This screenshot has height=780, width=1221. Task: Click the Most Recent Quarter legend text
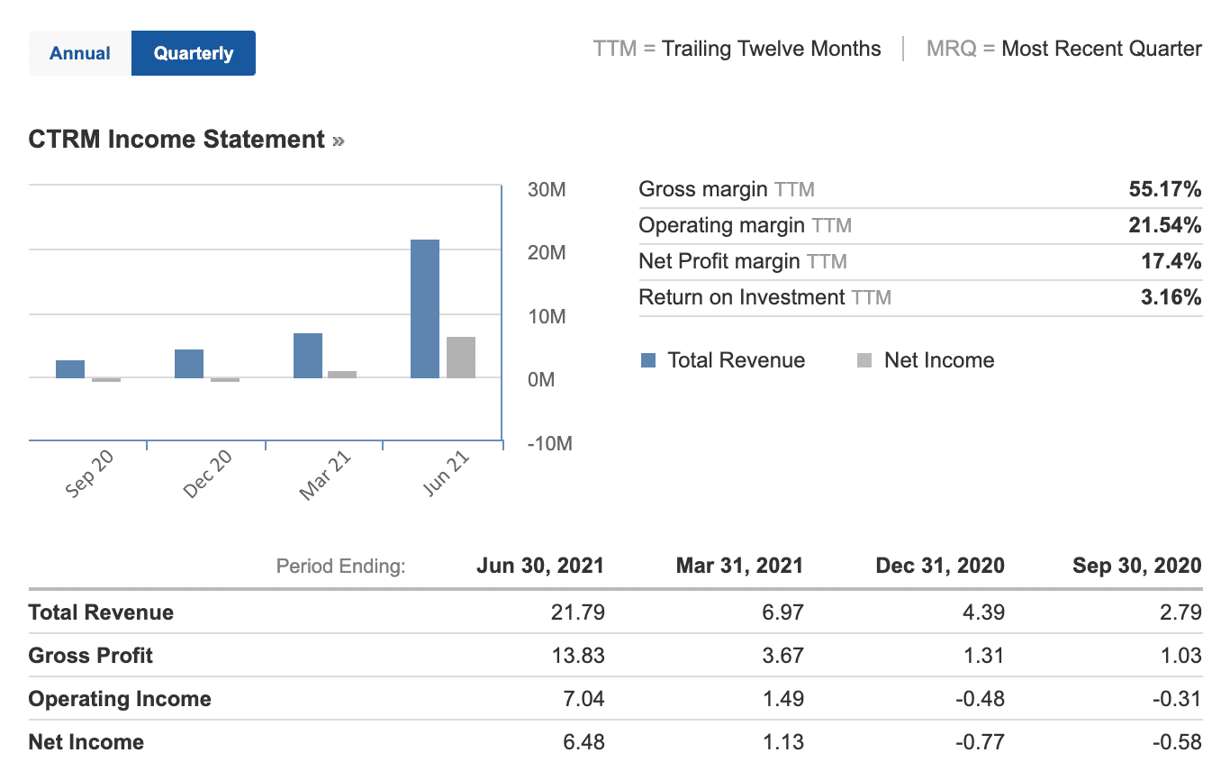(1102, 49)
